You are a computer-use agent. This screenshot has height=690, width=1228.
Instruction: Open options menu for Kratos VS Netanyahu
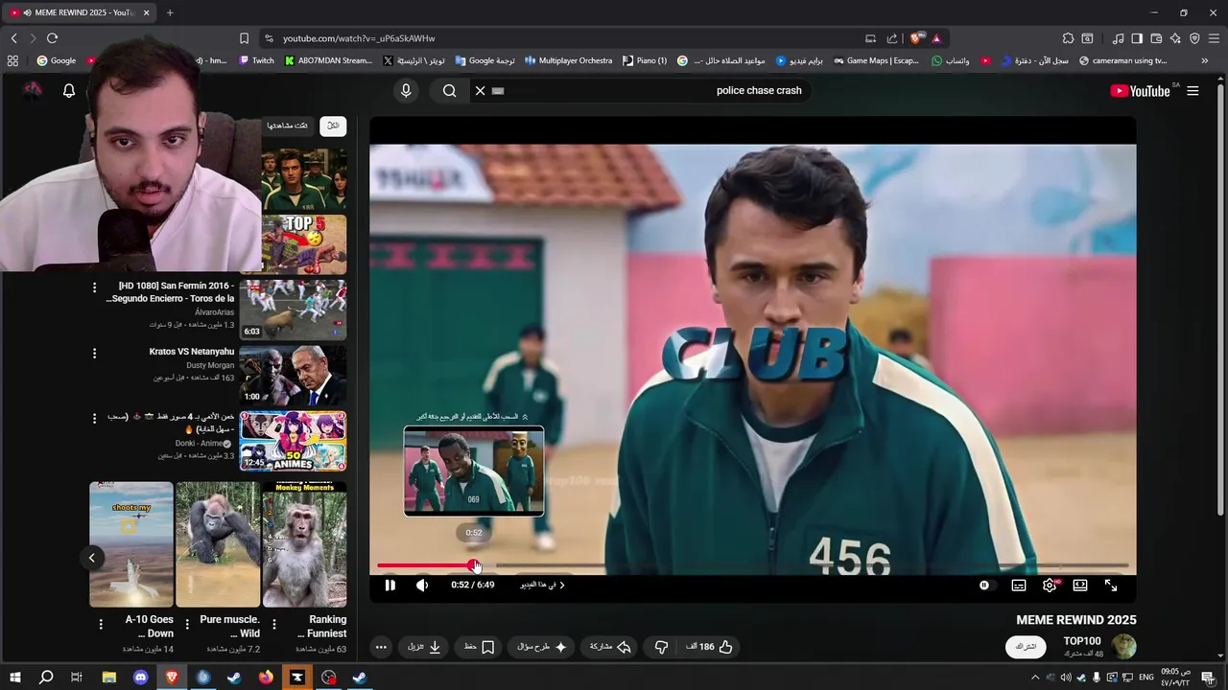(x=94, y=354)
